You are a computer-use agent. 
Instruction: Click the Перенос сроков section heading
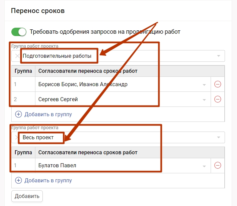tap(38, 11)
